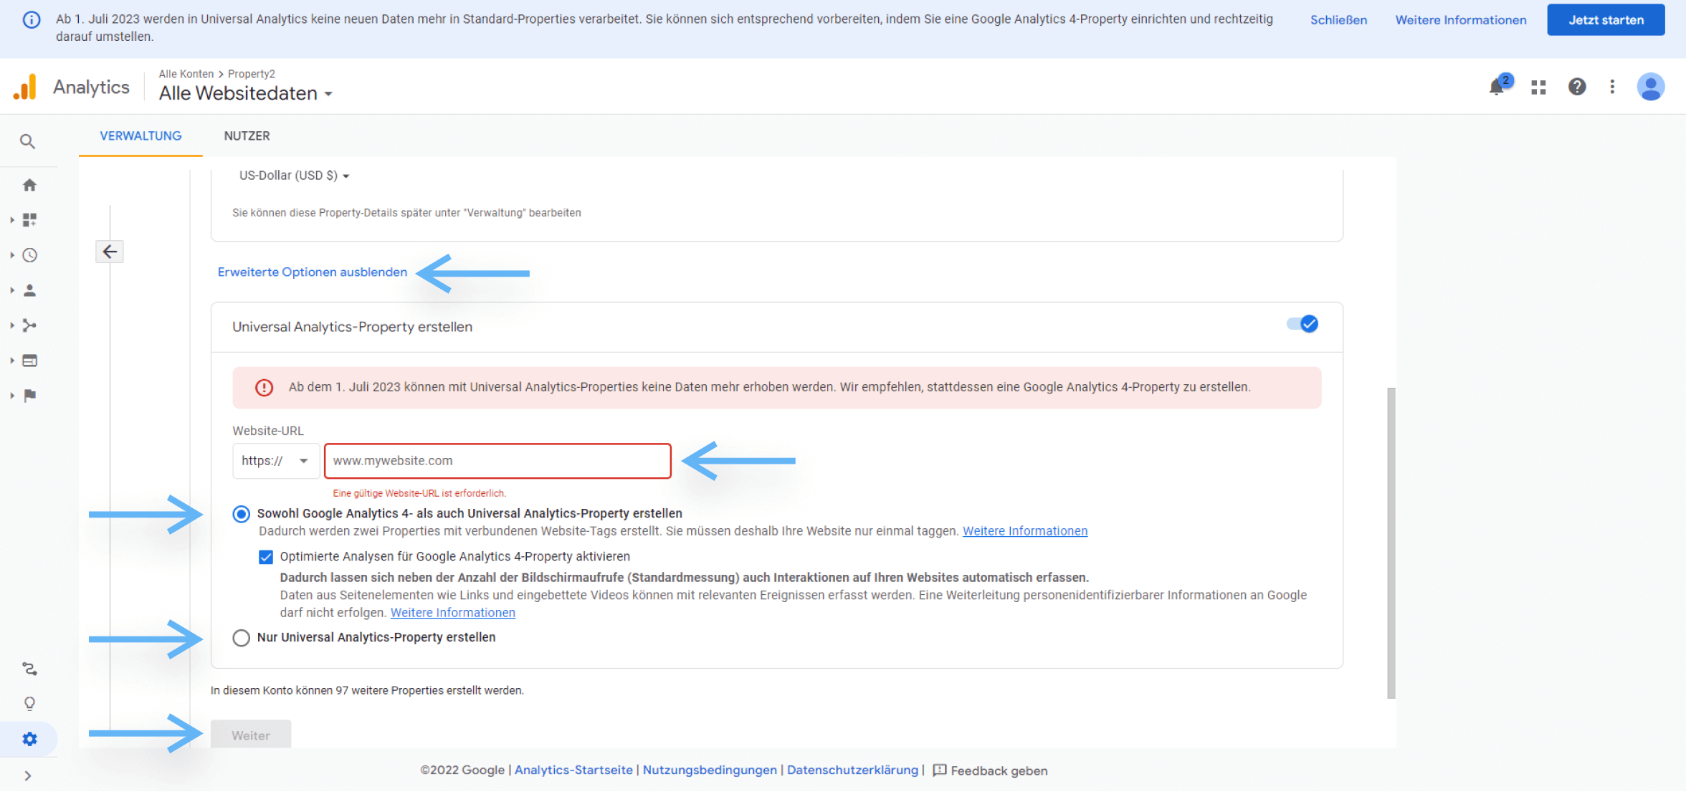Uncheck Optimierte Analysen für GA4 checkbox
Viewport: 1686px width, 792px height.
click(266, 557)
